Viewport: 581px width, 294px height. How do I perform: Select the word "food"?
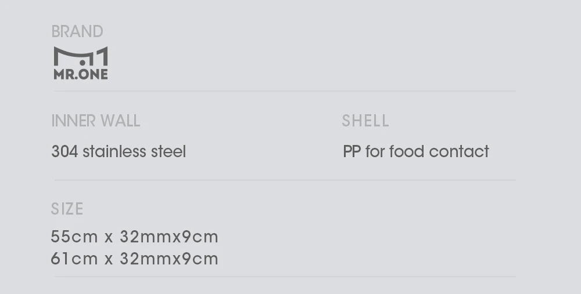407,152
